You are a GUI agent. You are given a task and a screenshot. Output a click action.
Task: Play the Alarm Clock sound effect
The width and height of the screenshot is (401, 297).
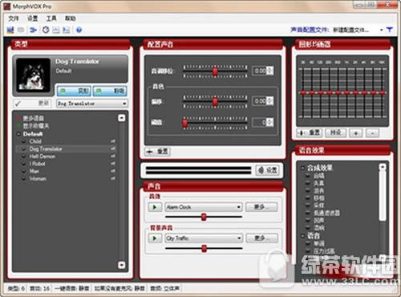[155, 207]
